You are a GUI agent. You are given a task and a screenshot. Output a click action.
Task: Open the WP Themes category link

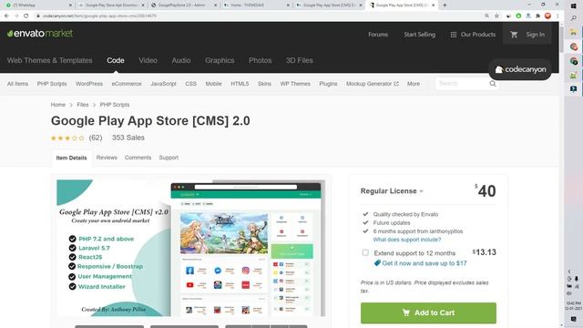click(x=295, y=84)
